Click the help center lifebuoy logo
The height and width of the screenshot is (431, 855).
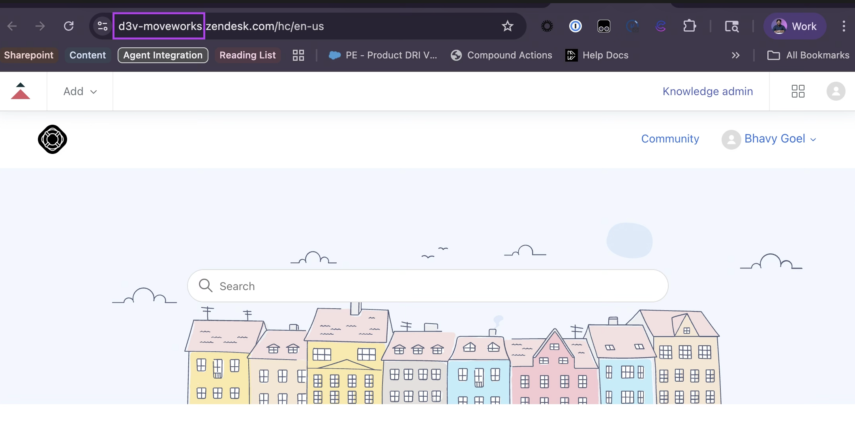(52, 139)
